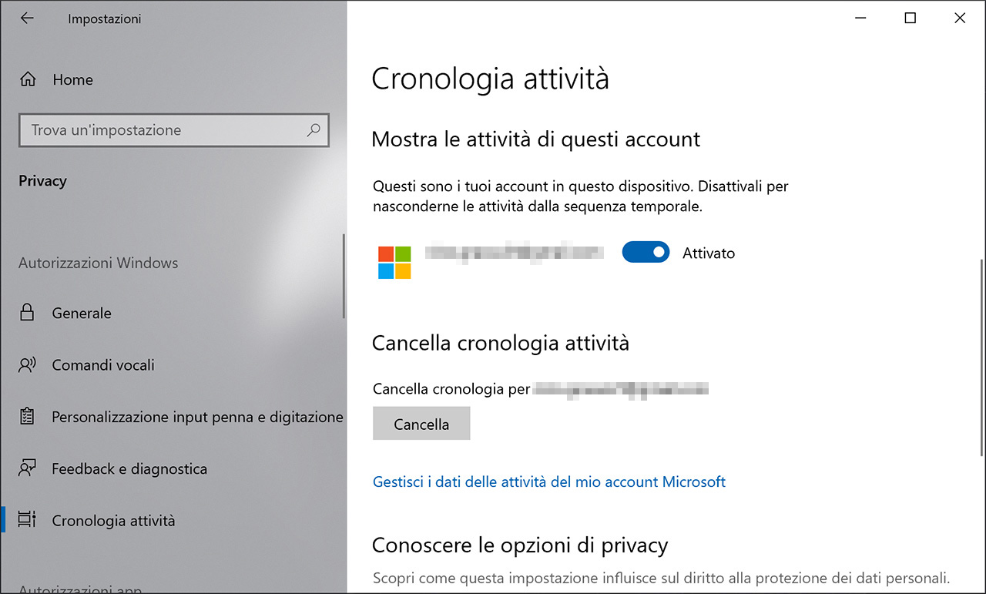This screenshot has height=594, width=986.
Task: Click the sidebar scrollbar thumb
Action: pos(344,276)
